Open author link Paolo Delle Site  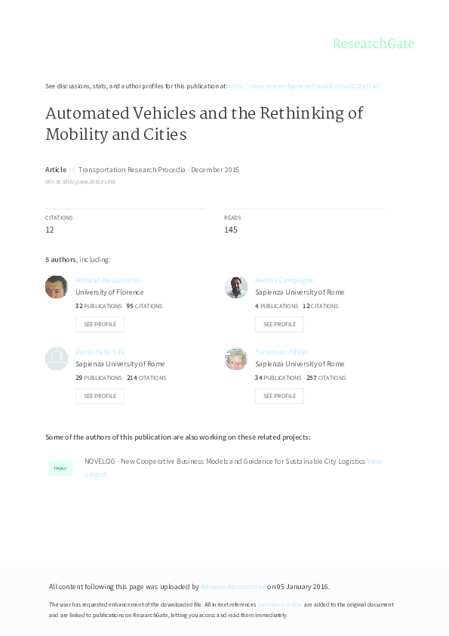(99, 351)
